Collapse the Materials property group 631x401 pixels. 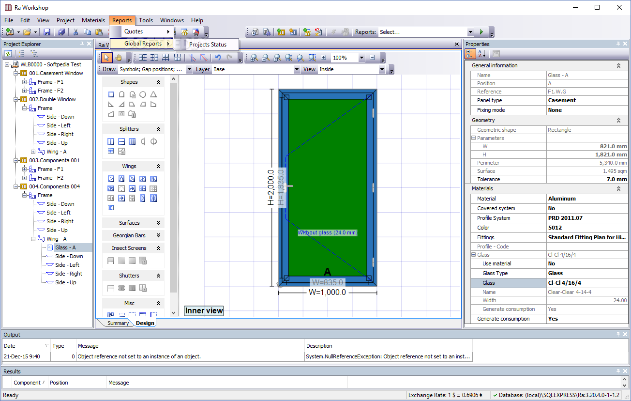(618, 188)
